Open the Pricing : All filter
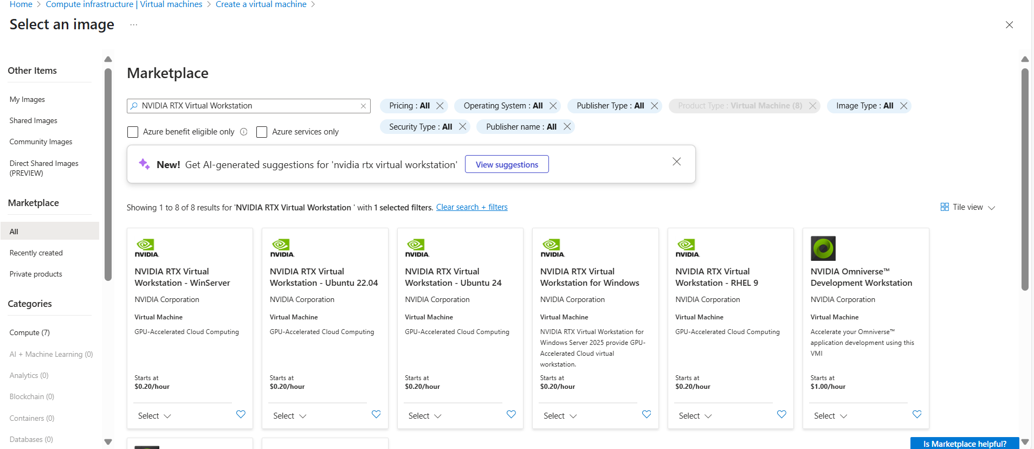This screenshot has height=449, width=1034. 409,106
